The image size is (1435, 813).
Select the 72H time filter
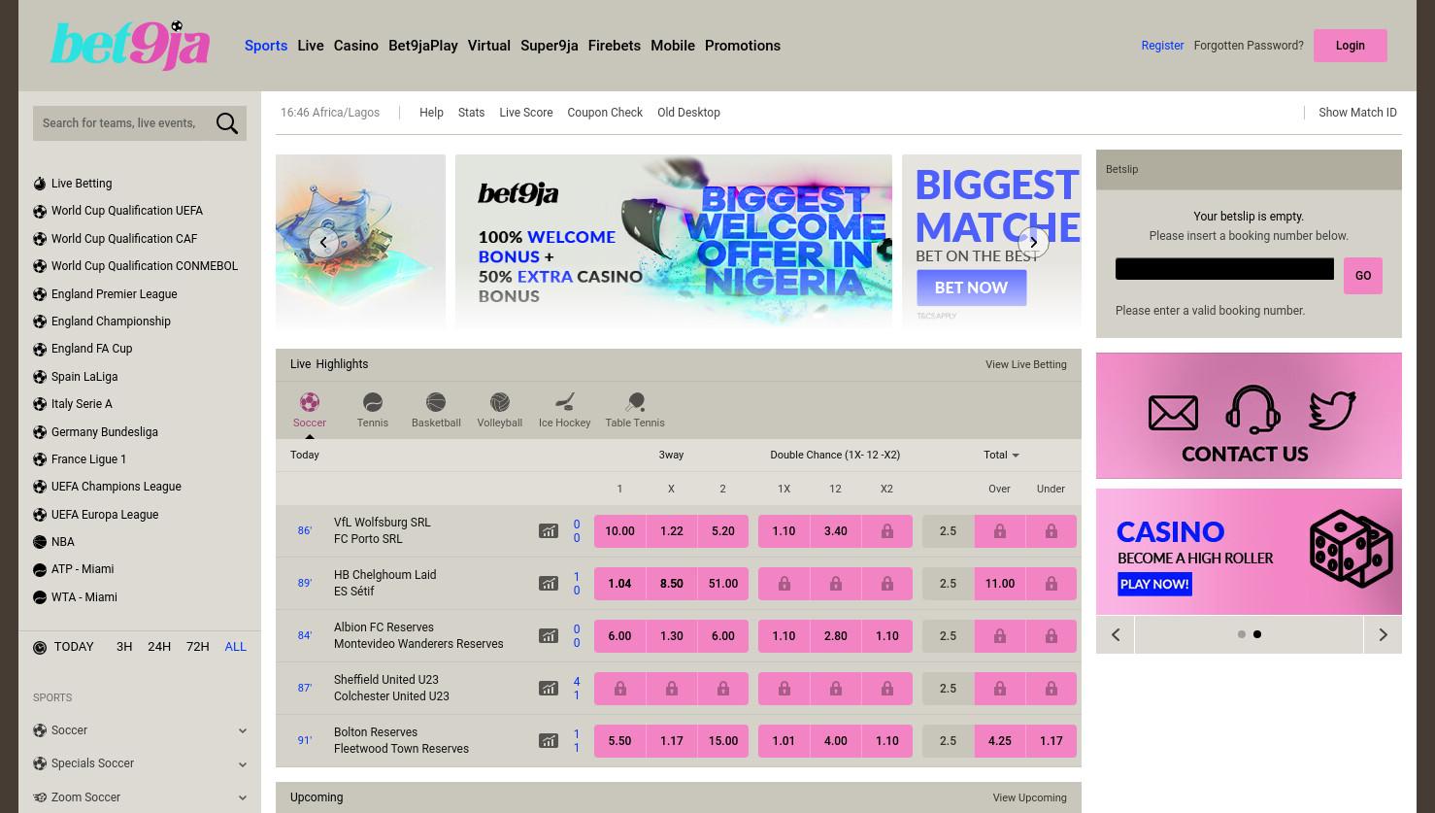point(198,647)
